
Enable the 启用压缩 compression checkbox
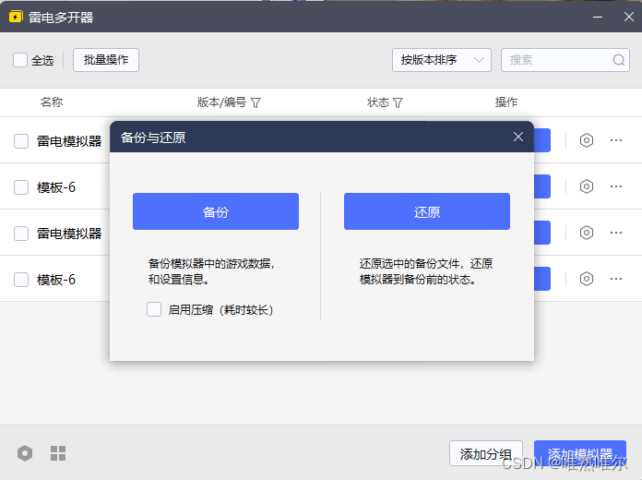click(154, 309)
